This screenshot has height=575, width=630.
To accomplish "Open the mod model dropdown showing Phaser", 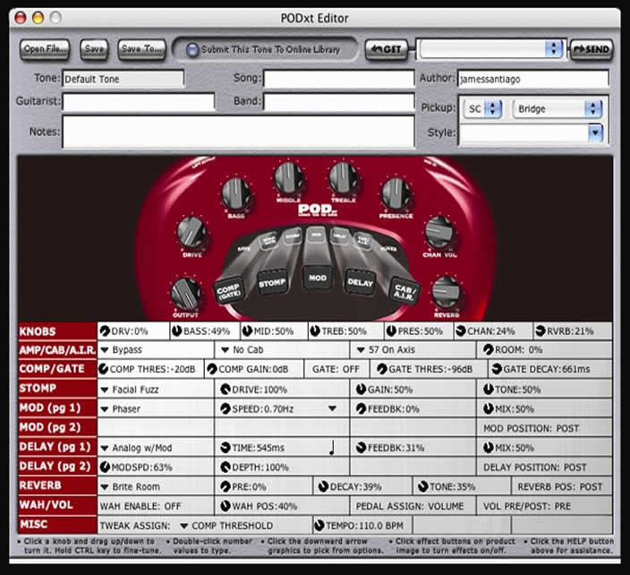I will point(105,409).
